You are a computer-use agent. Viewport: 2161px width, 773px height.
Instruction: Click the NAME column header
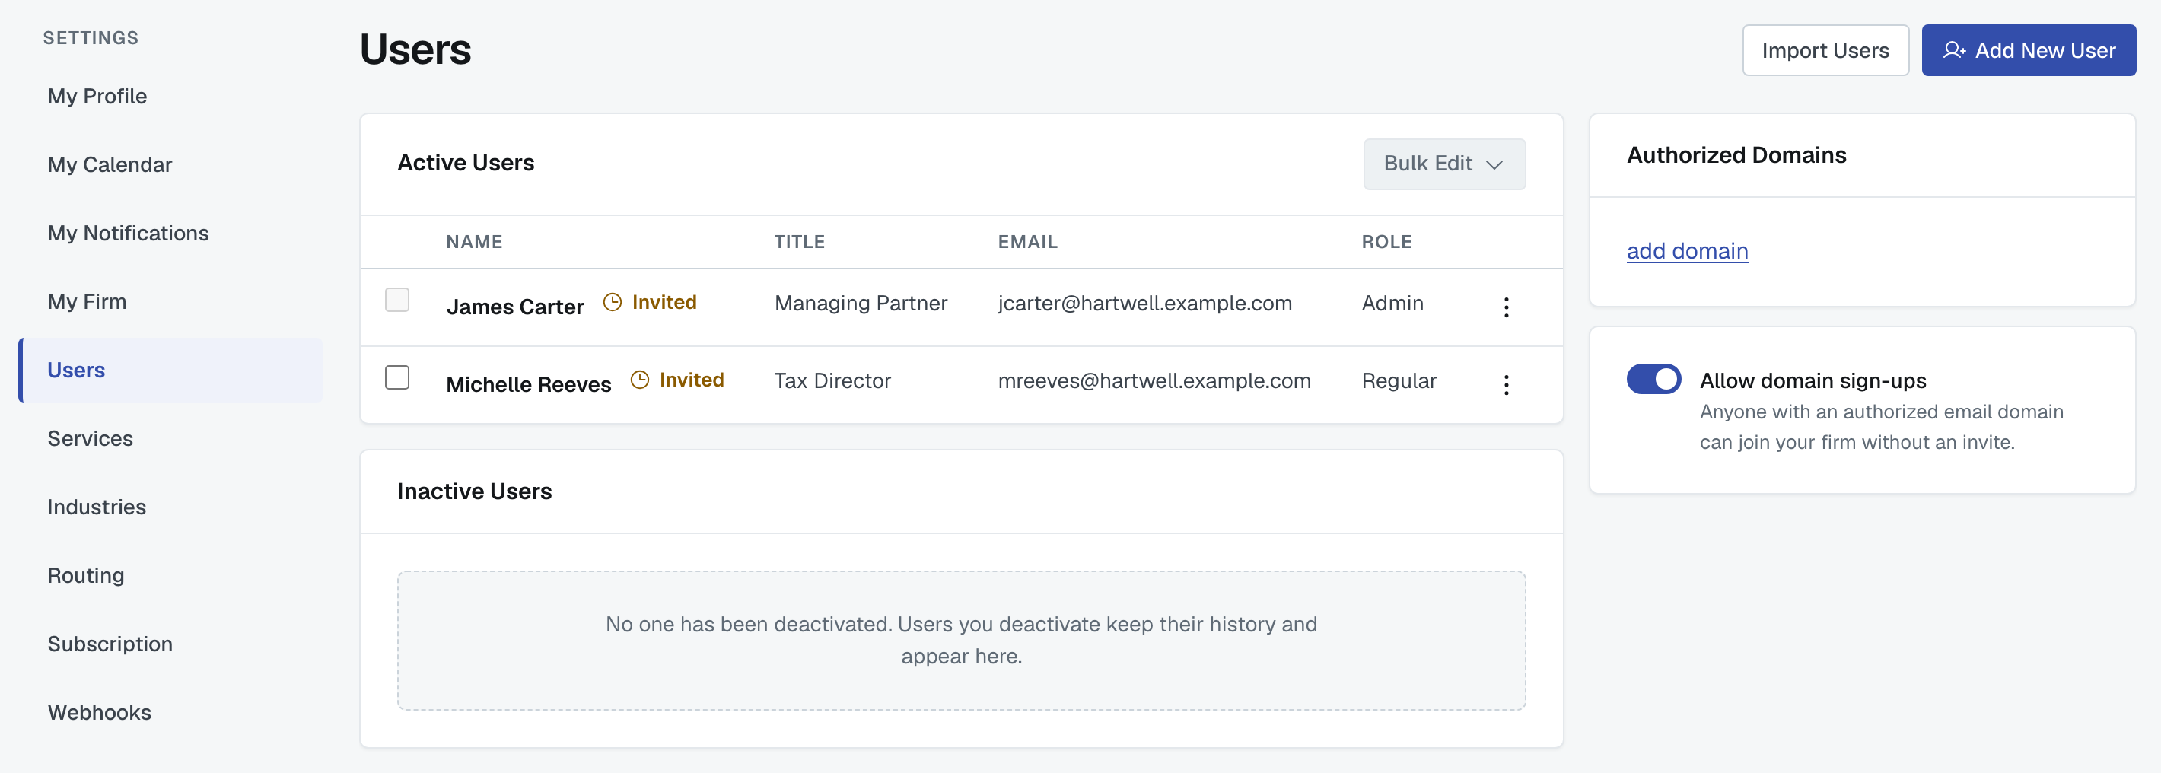click(474, 241)
